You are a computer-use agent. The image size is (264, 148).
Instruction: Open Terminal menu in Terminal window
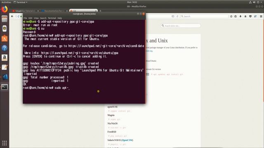coord(52,18)
